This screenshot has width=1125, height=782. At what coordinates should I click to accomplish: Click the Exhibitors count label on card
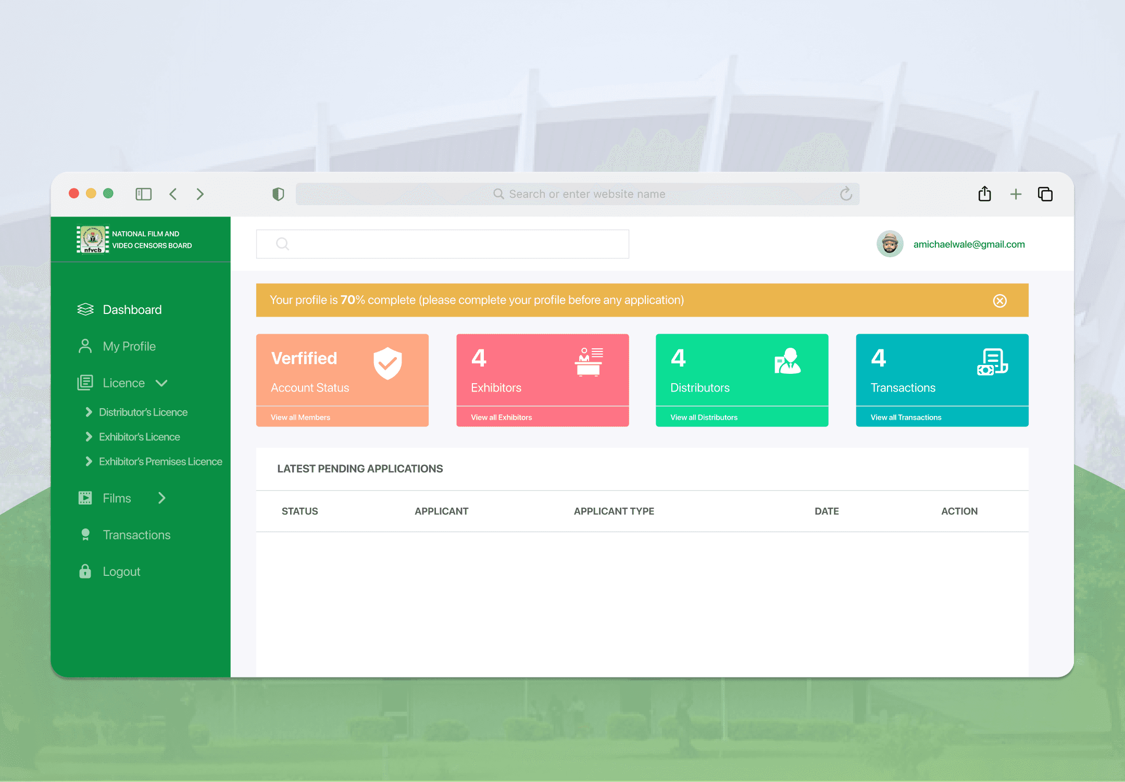[x=496, y=388]
